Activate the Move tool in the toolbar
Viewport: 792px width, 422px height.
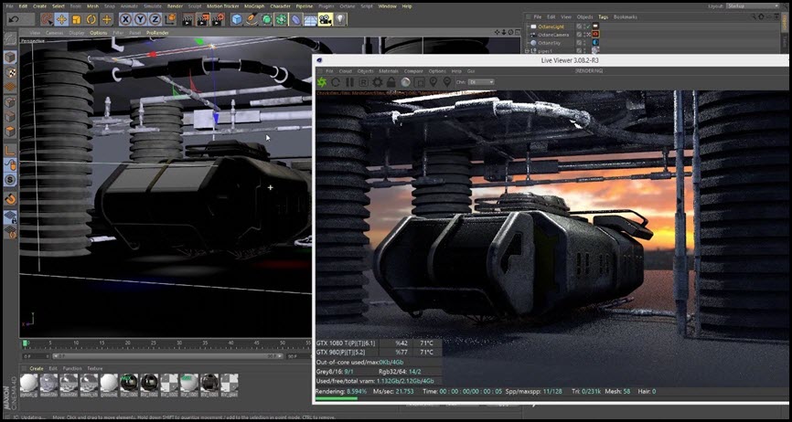[x=61, y=19]
